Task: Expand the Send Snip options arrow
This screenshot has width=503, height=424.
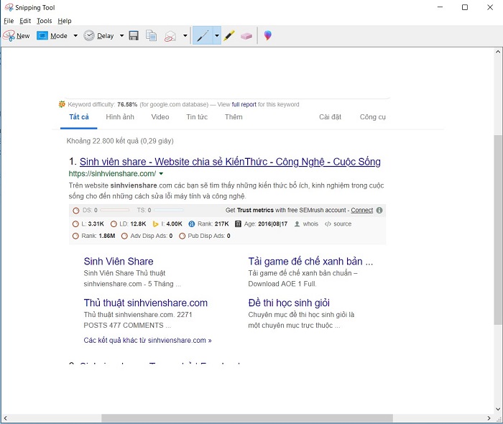Action: click(x=185, y=35)
